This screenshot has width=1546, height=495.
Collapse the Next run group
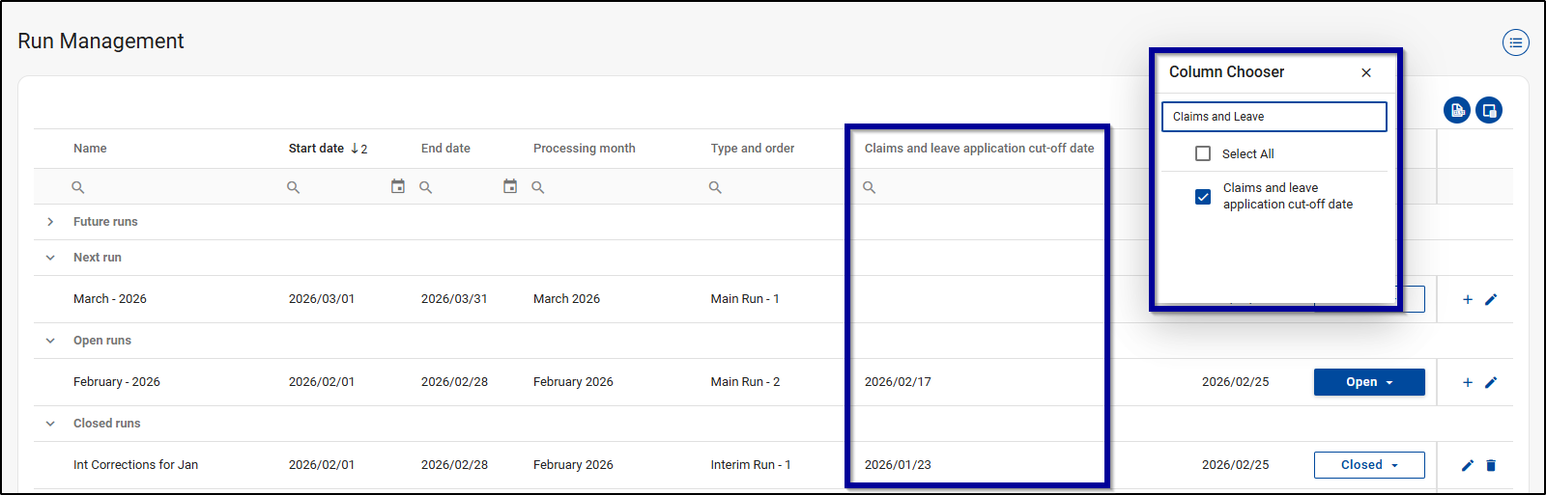click(x=50, y=258)
